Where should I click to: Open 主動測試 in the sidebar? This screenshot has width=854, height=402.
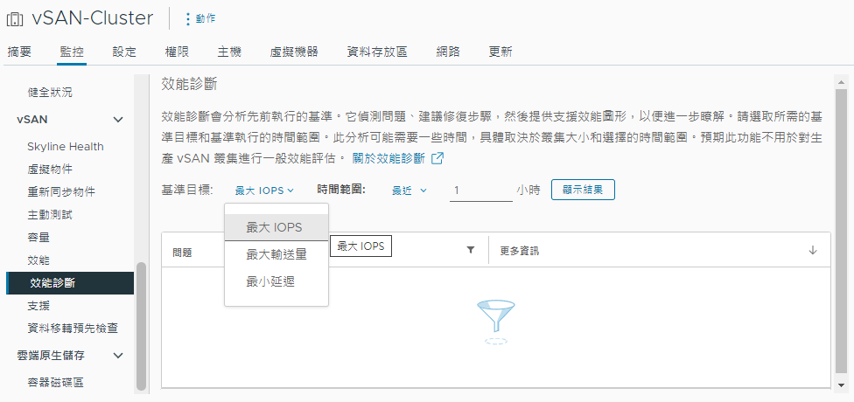point(50,215)
